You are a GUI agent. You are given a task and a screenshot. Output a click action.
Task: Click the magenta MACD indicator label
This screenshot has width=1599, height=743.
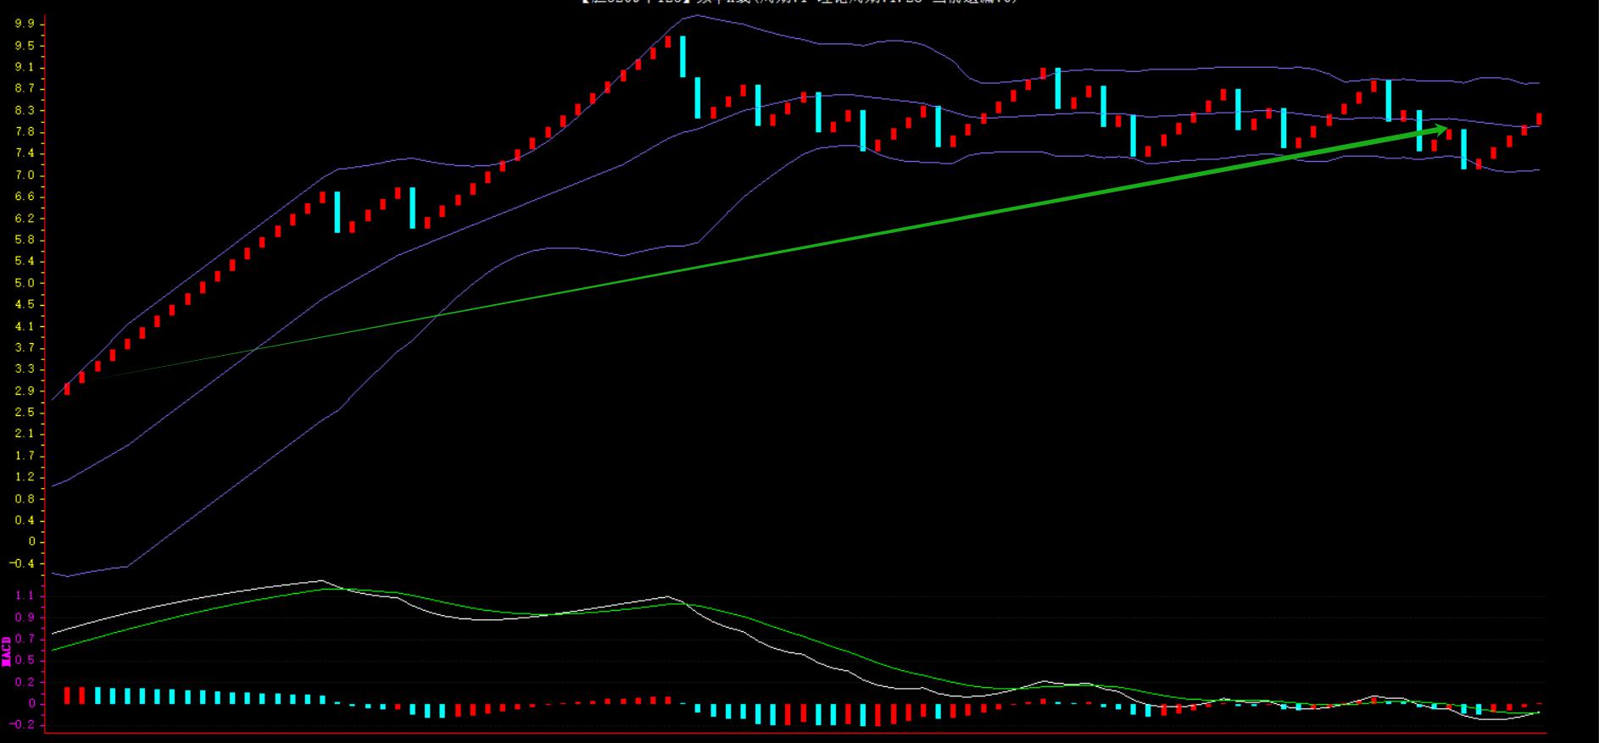[x=7, y=651]
